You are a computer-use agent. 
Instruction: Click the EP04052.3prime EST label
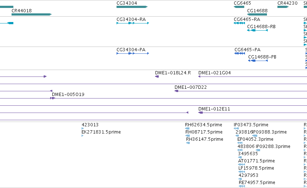click(x=255, y=139)
